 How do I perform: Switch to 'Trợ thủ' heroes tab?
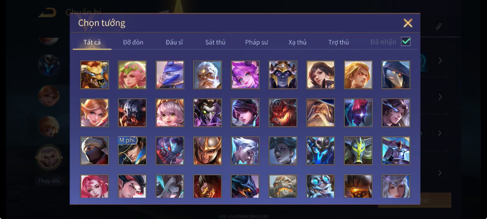point(339,42)
